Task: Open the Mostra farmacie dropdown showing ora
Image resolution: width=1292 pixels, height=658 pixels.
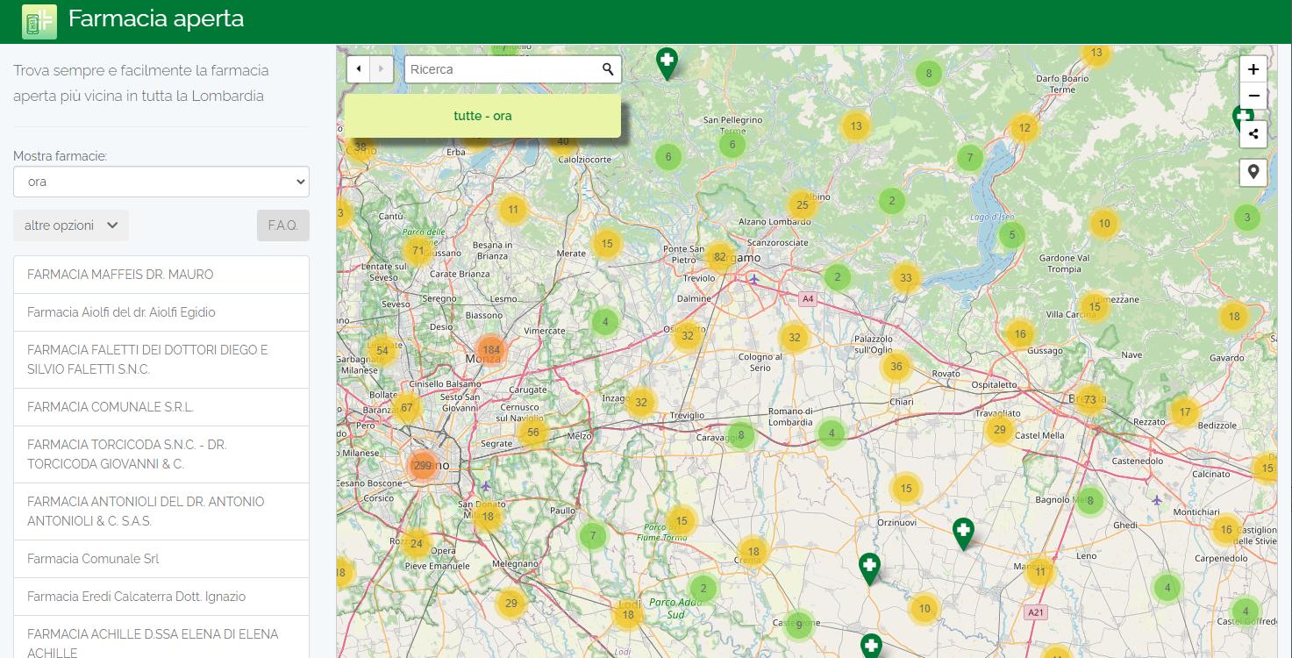Action: tap(161, 182)
